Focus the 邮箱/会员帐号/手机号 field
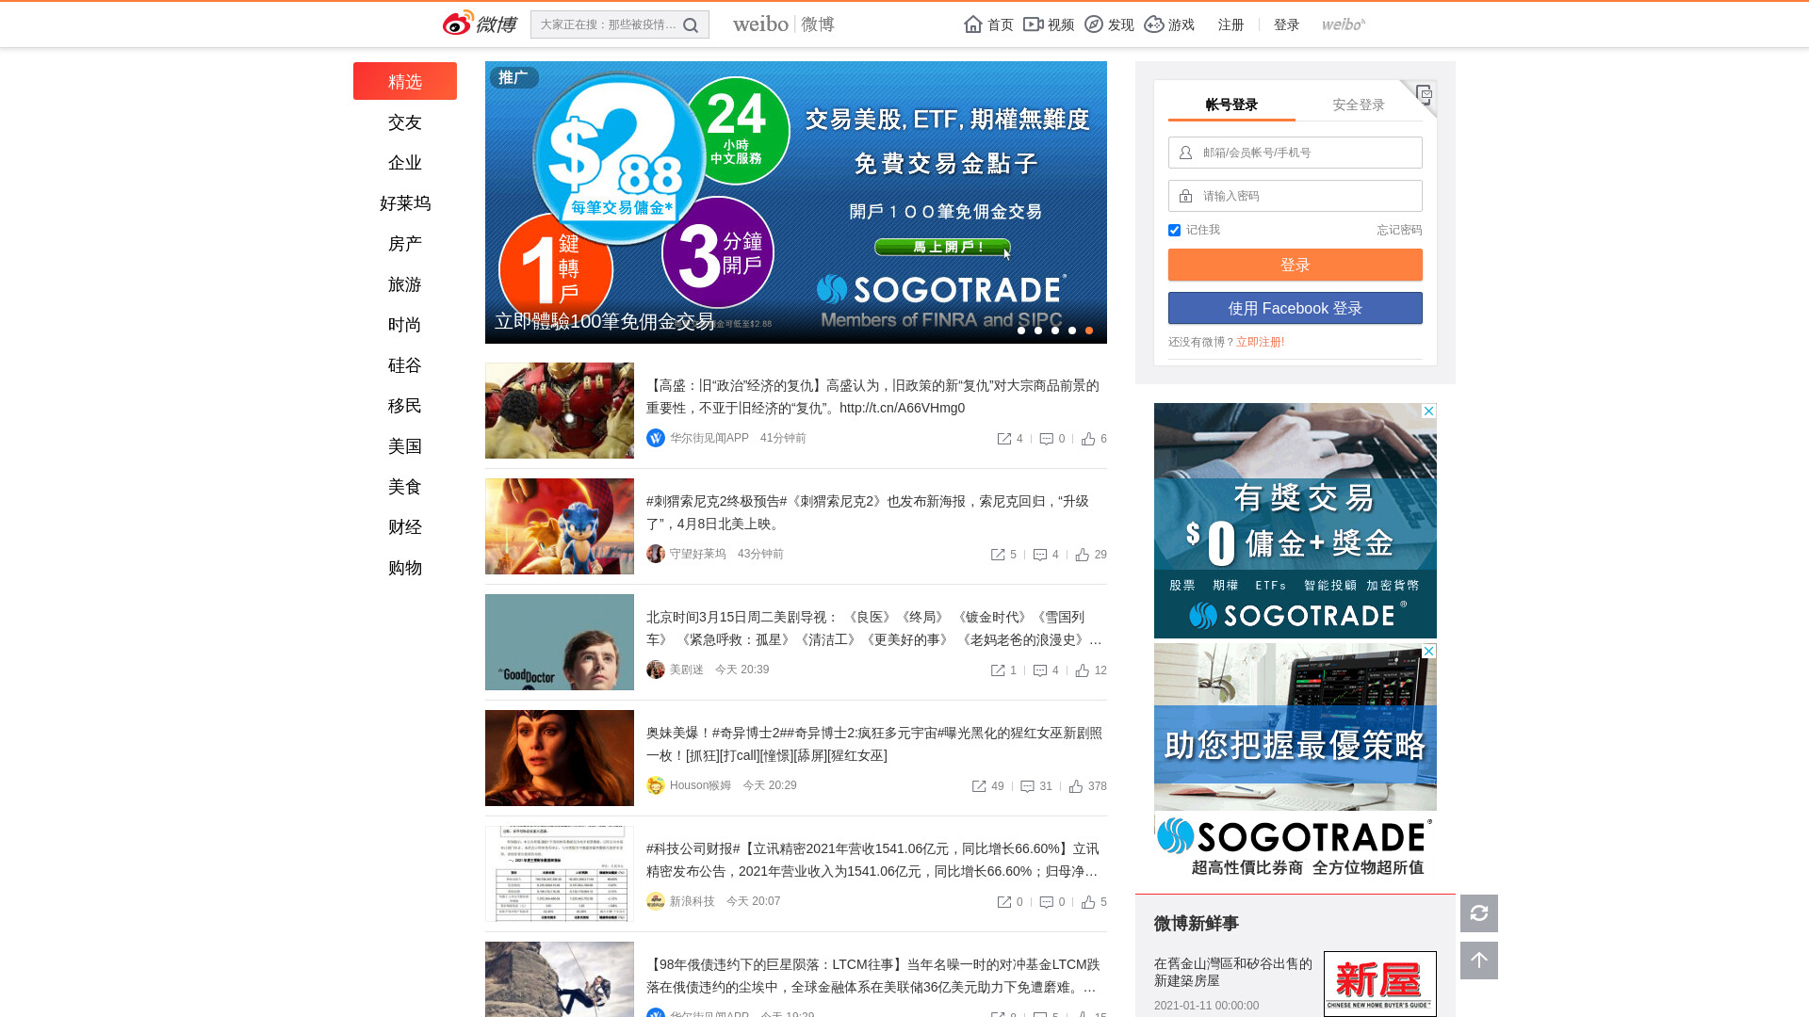1809x1017 pixels. [x=1296, y=153]
